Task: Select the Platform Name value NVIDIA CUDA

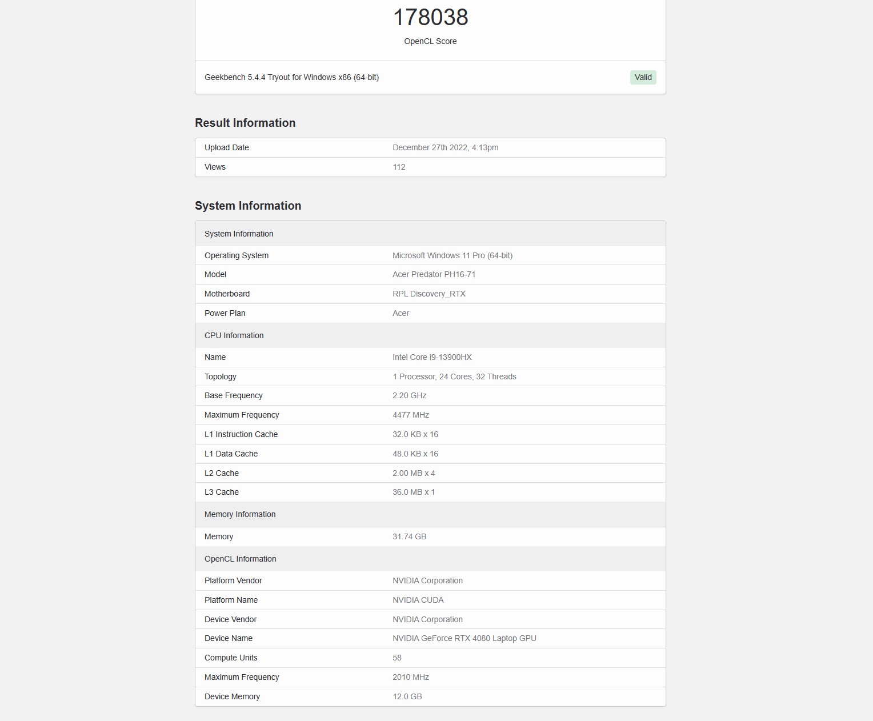Action: click(418, 600)
